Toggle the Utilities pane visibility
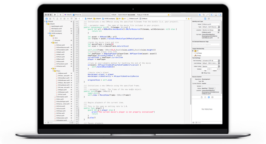The height and width of the screenshot is (144, 266). click(x=219, y=15)
